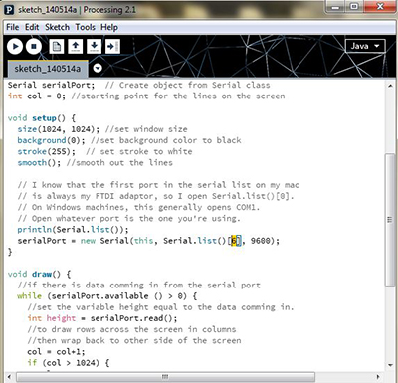This screenshot has height=383, width=398.
Task: Open the Sketch menu
Action: [57, 27]
